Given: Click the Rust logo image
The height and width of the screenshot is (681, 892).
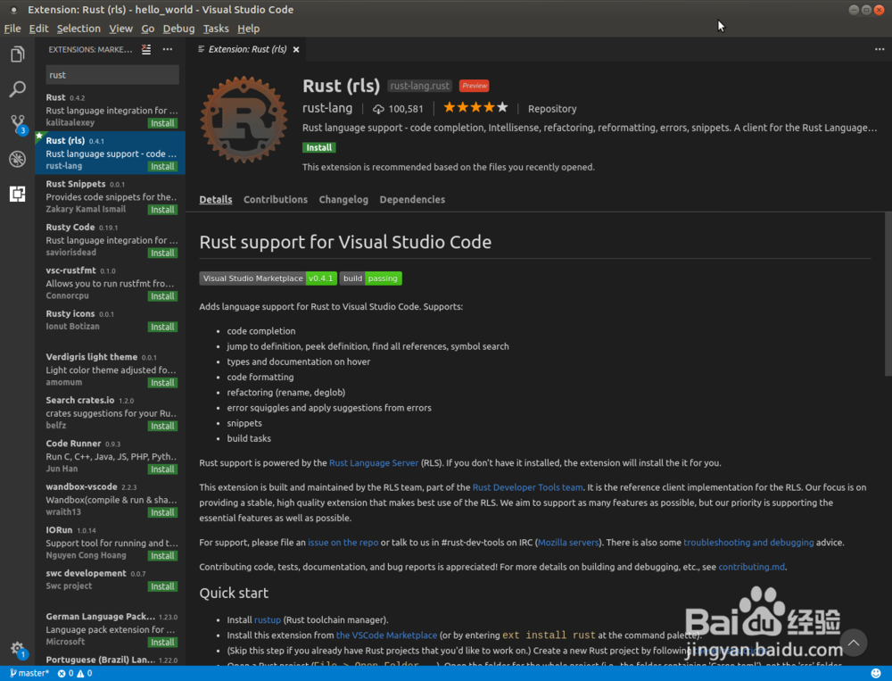Looking at the screenshot, I should pos(244,120).
